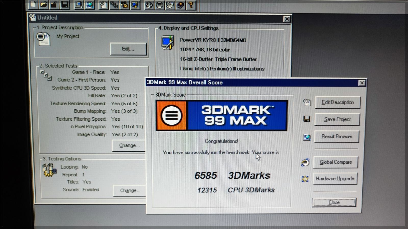Open Edit Description in score dialog
The height and width of the screenshot is (229, 408).
click(x=338, y=102)
